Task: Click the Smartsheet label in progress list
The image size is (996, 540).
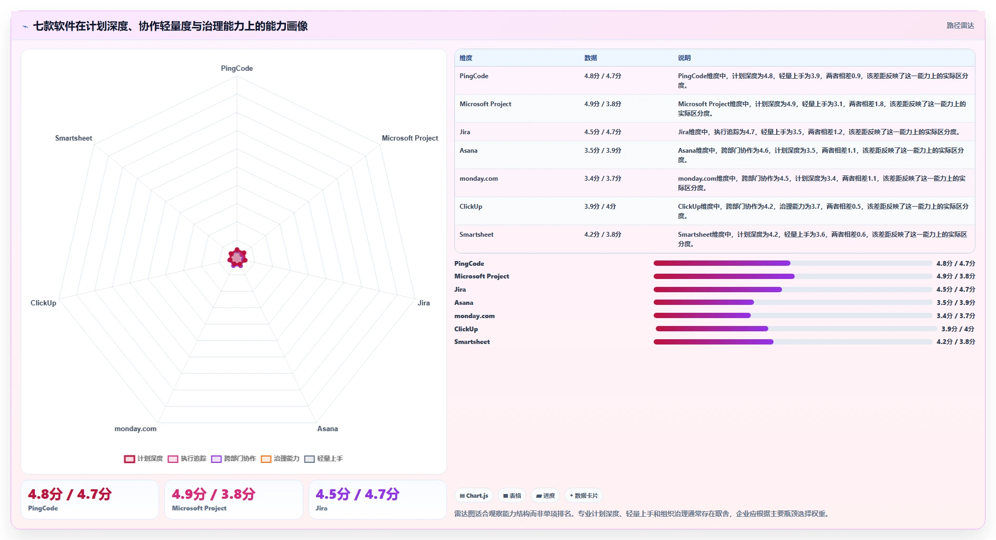Action: click(x=472, y=342)
